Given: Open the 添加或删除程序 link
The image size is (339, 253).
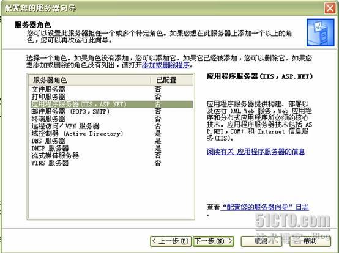Looking at the screenshot, I should coord(166,65).
